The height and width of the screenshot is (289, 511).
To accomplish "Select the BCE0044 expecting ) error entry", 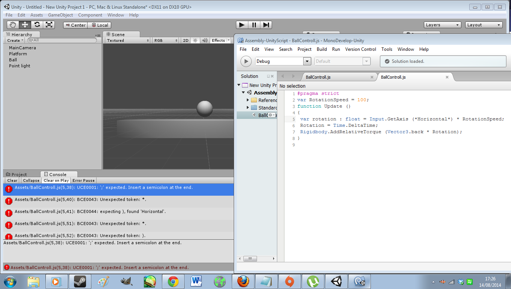I will pos(118,213).
